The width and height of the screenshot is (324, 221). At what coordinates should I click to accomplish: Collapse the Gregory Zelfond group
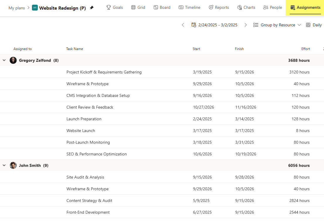click(4, 60)
